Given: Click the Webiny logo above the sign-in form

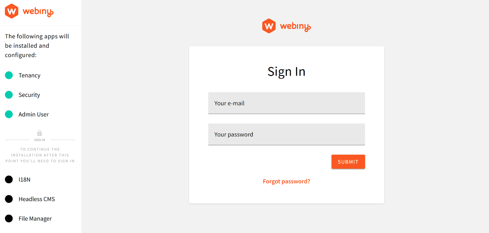Looking at the screenshot, I should click(x=286, y=26).
